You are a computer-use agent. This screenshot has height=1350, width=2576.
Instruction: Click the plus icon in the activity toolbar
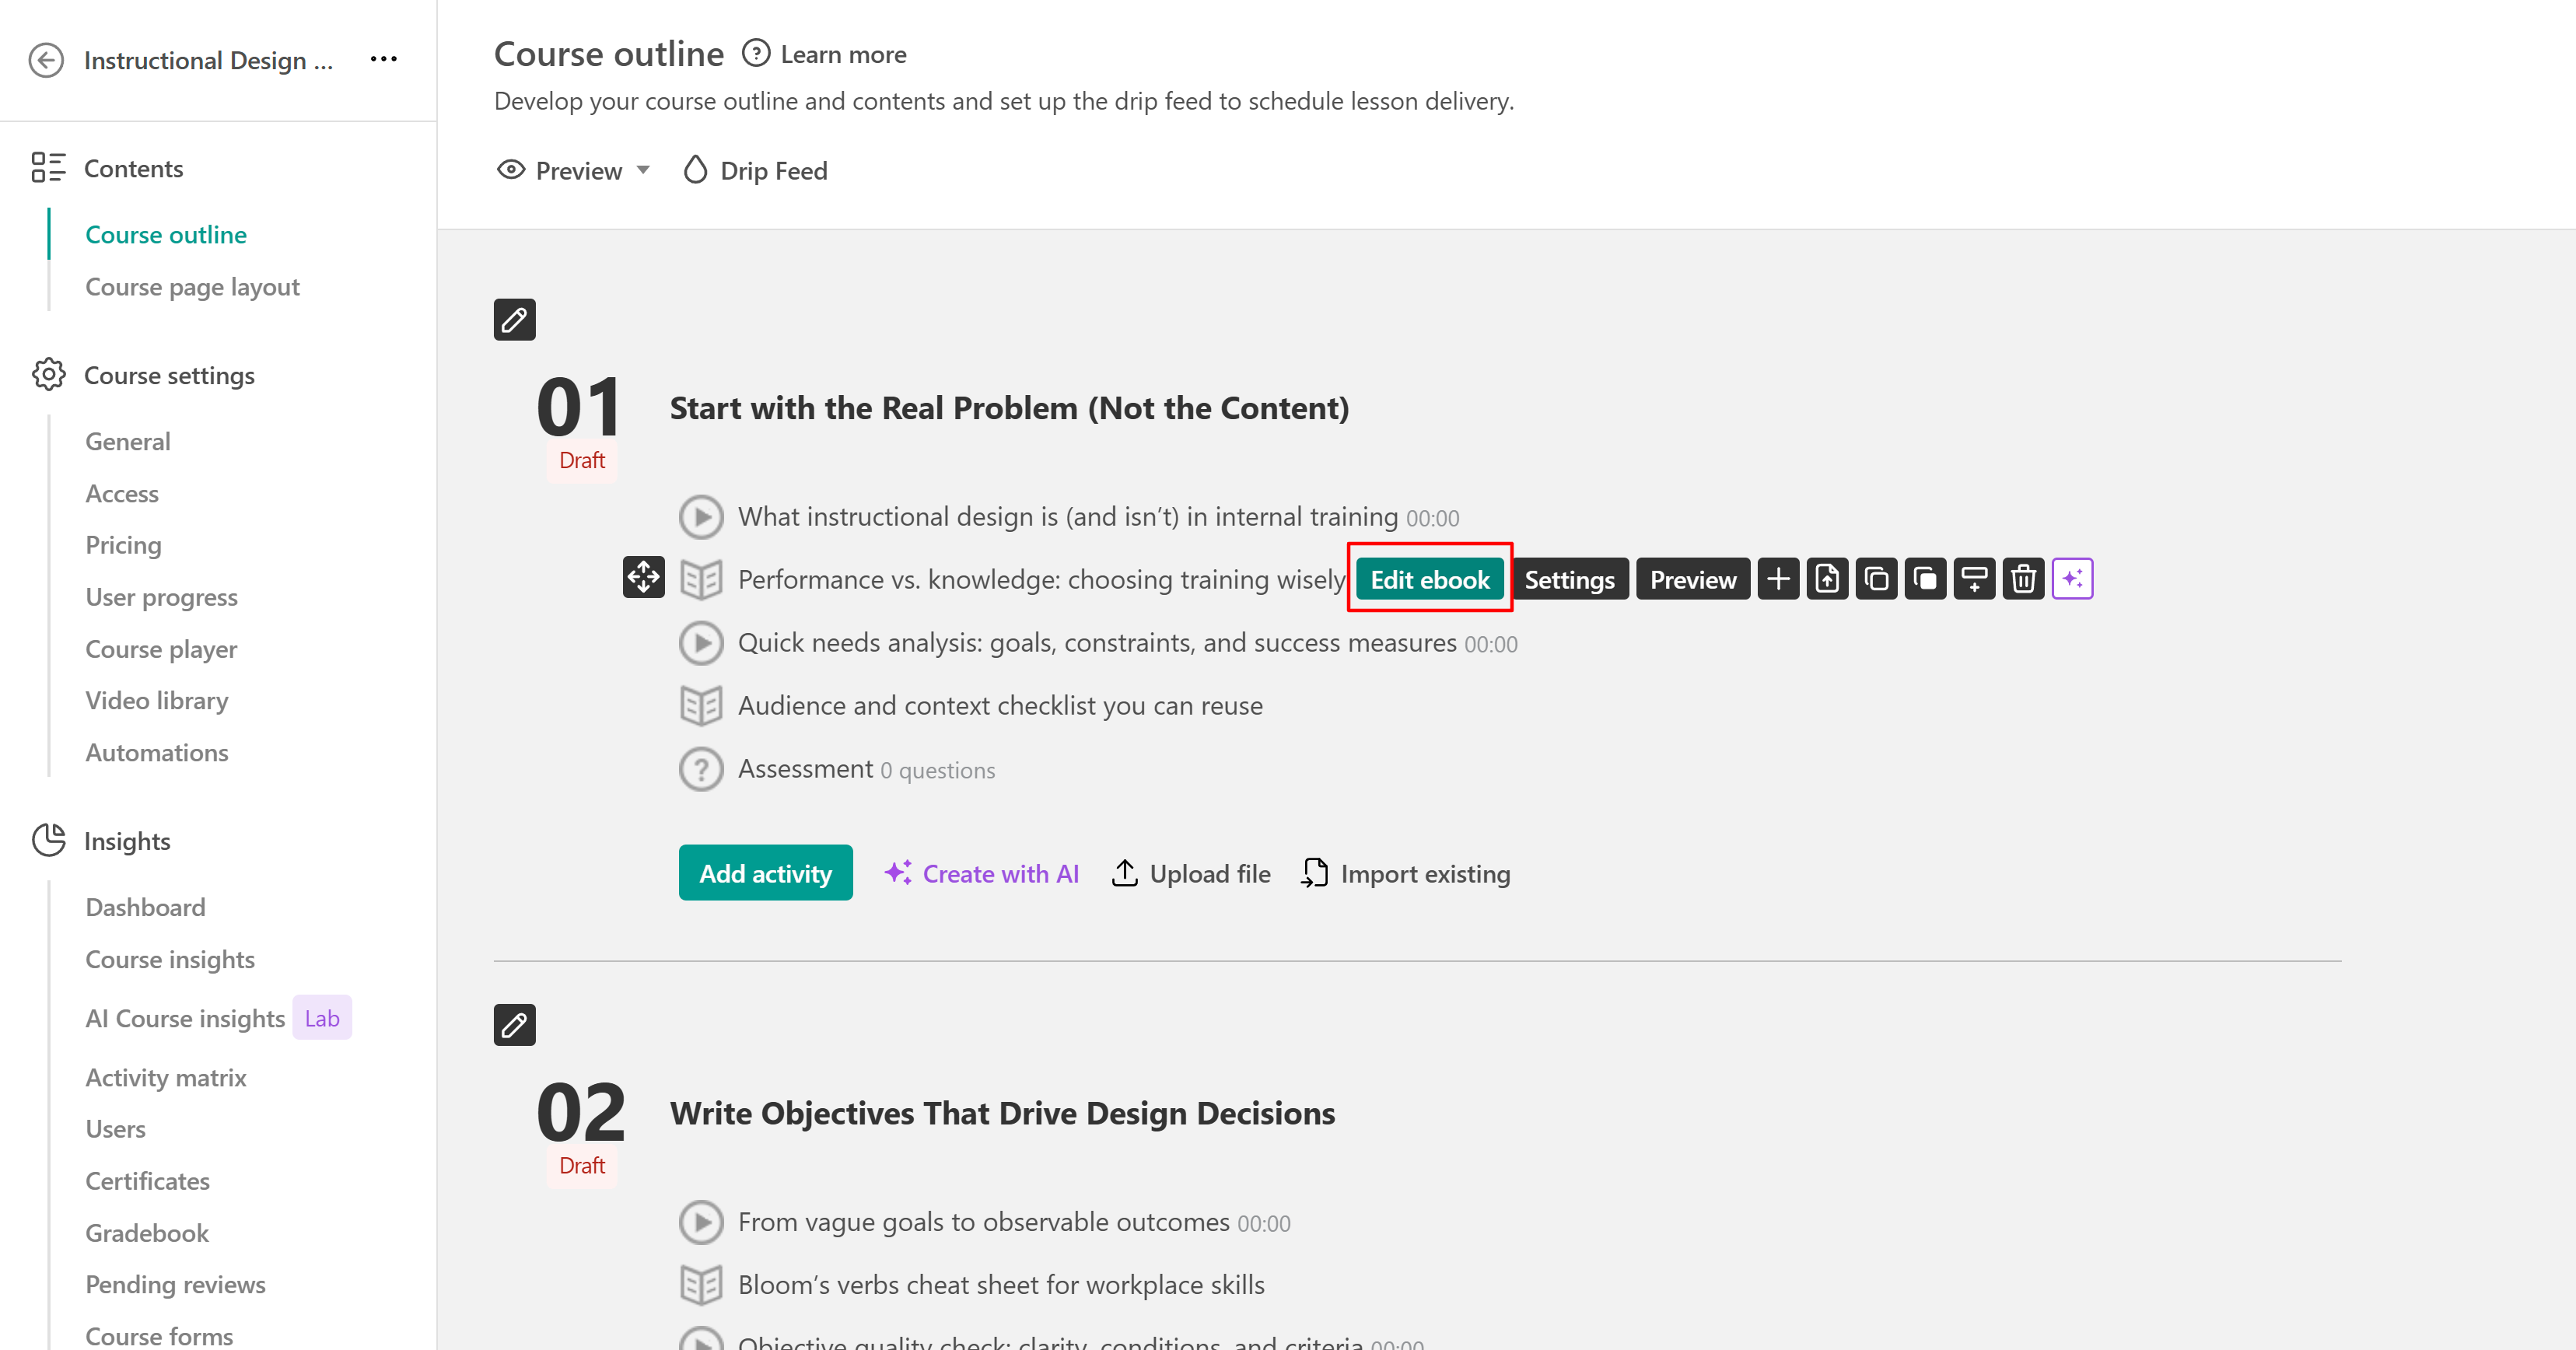tap(1778, 579)
